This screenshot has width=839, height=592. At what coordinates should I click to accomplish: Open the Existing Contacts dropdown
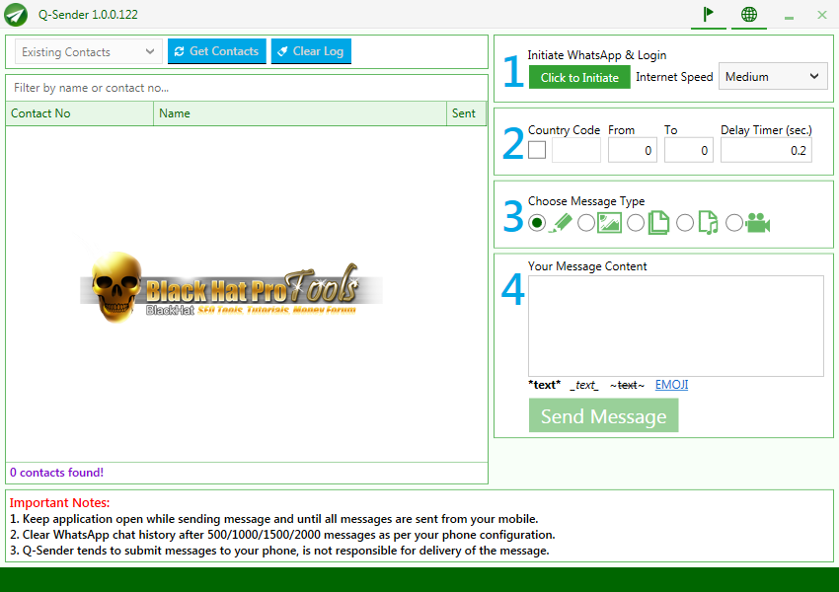pos(88,52)
